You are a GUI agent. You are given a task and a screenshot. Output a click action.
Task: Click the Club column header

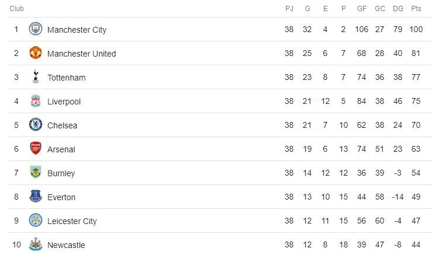(16, 9)
